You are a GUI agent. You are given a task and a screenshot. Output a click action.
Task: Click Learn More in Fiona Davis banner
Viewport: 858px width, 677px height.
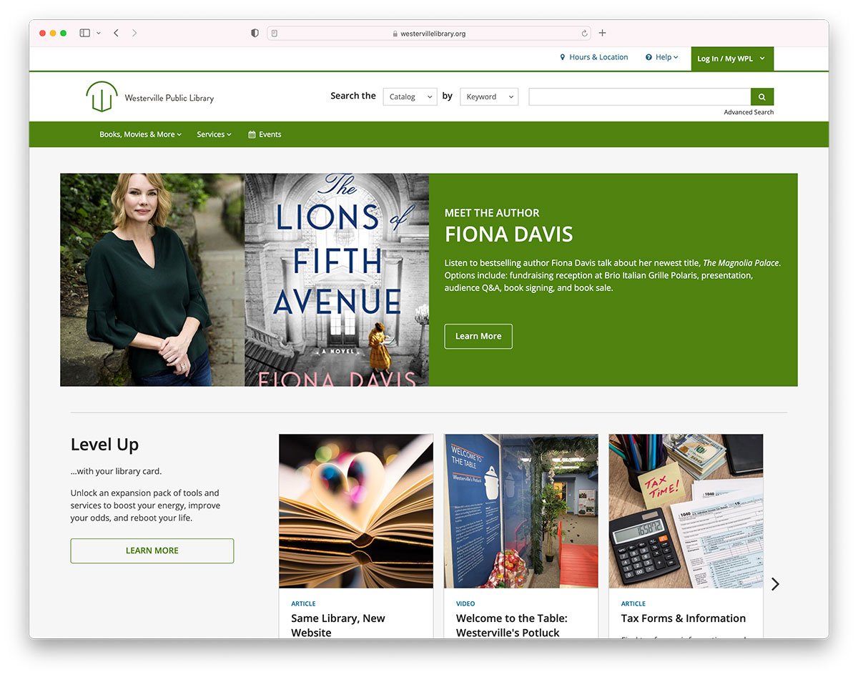pyautogui.click(x=478, y=336)
